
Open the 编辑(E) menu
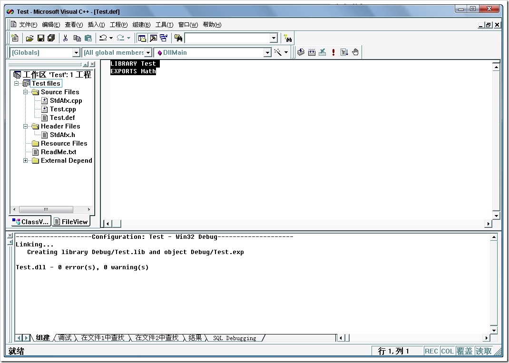click(x=51, y=25)
